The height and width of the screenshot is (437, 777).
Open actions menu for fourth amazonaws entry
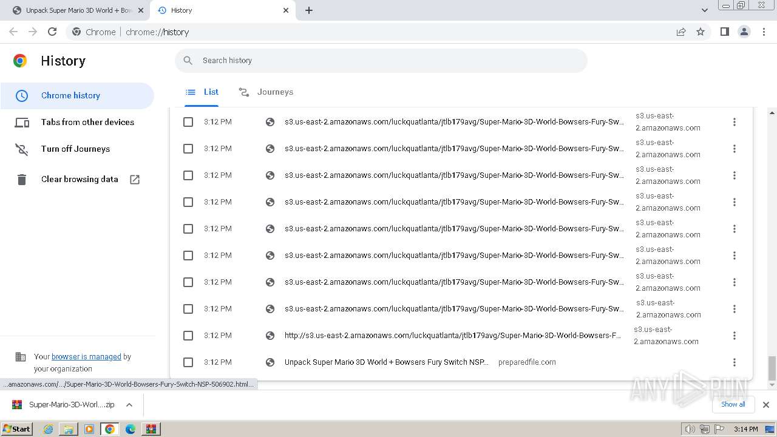[734, 202]
